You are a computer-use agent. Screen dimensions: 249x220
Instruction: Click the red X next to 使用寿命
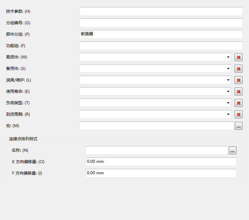pos(239,91)
